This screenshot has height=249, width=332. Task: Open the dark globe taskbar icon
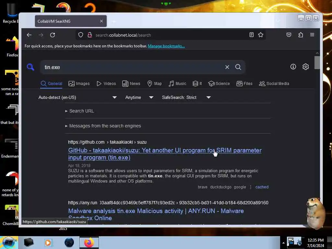(69, 243)
